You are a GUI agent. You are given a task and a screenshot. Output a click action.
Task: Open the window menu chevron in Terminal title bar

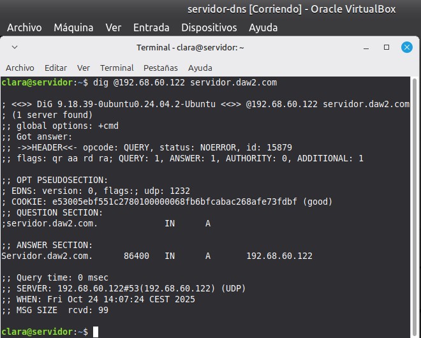[x=15, y=47]
